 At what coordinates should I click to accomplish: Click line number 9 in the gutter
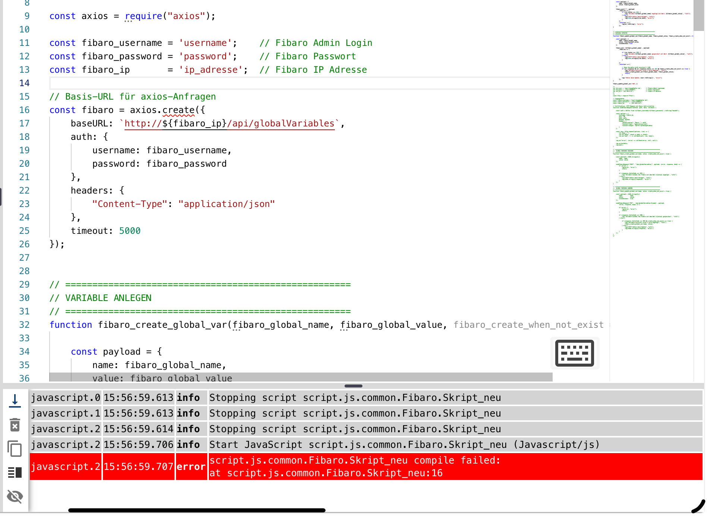click(27, 16)
